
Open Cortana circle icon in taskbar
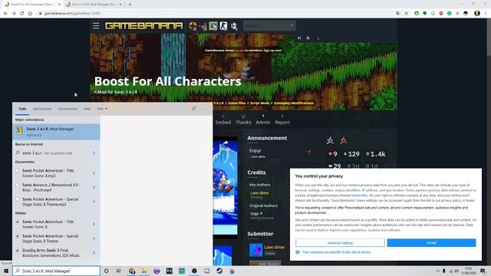tap(107, 271)
